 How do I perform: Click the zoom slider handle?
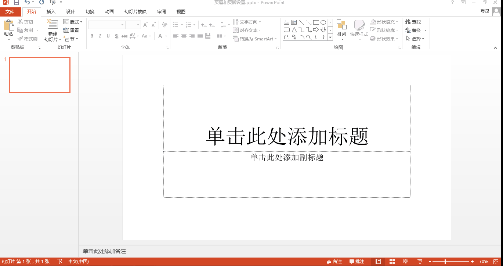445,262
